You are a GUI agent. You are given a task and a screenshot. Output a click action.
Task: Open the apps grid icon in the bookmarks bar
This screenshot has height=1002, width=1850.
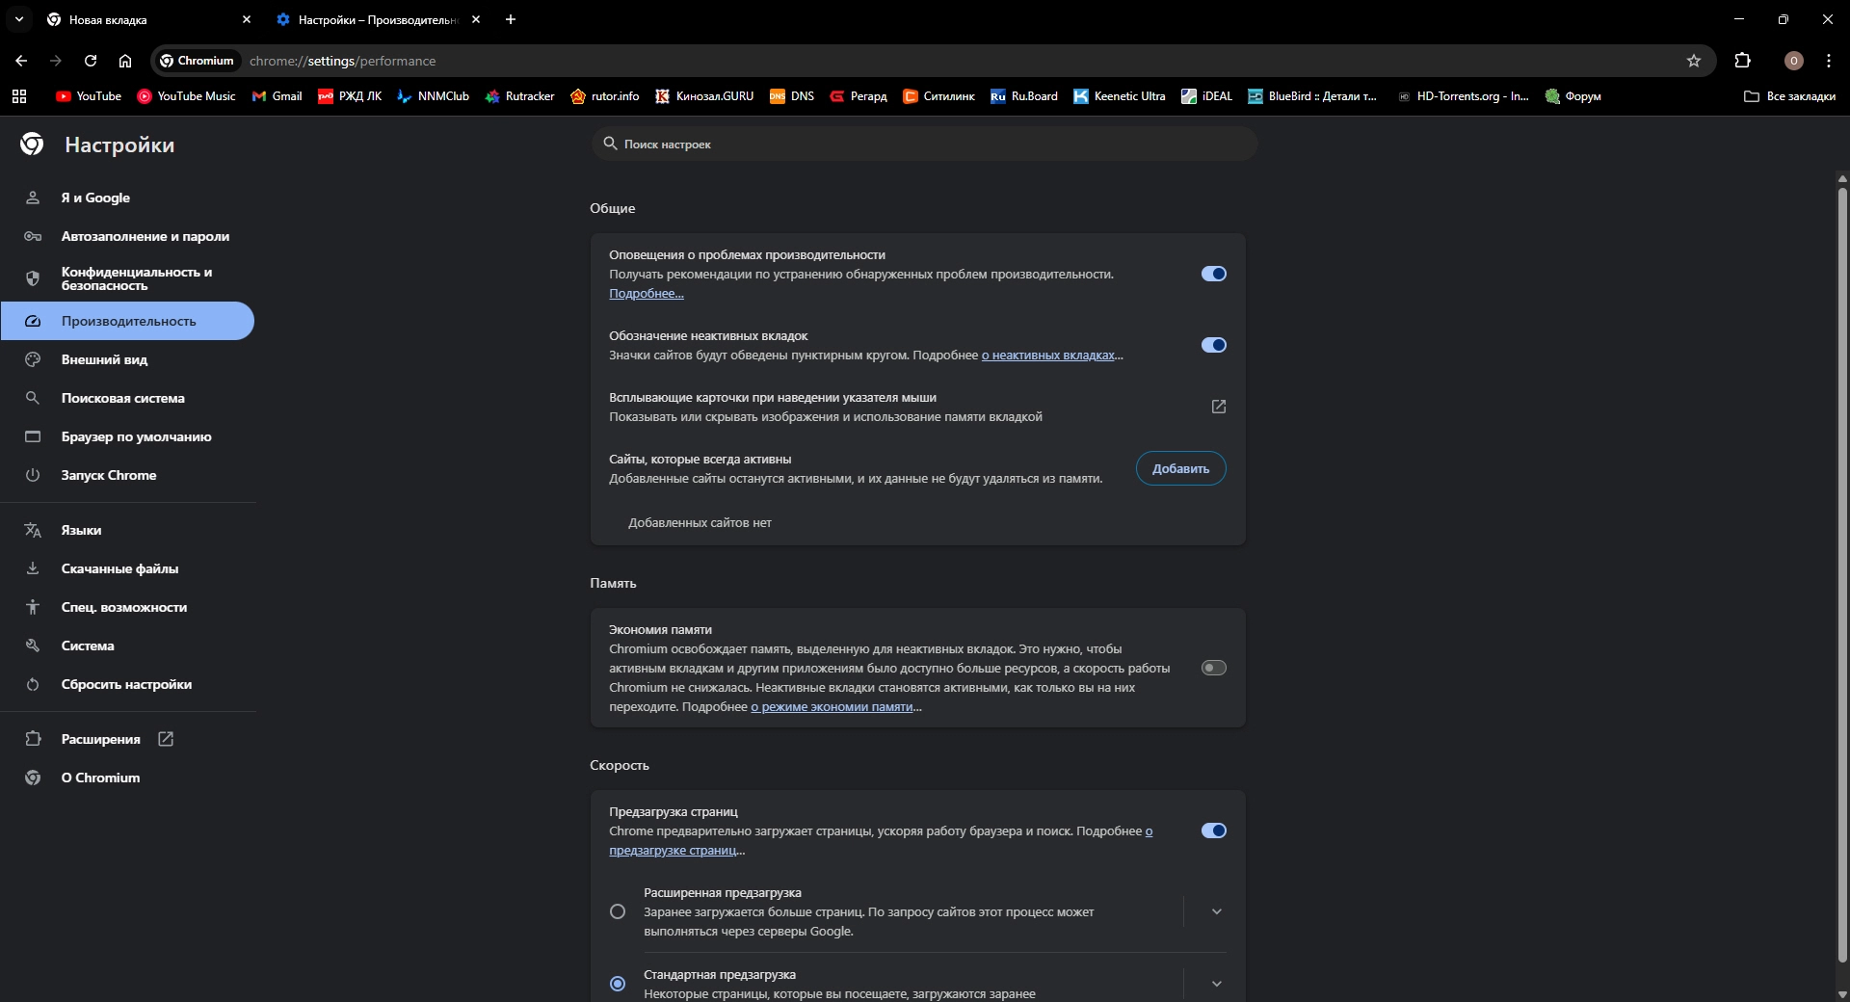[x=19, y=96]
